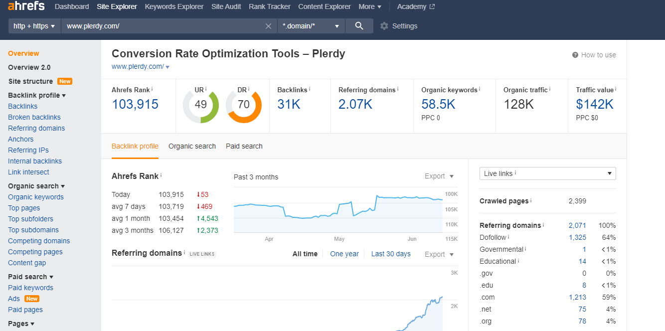665x331 pixels.
Task: Click the Ahrefs logo
Action: 26,6
